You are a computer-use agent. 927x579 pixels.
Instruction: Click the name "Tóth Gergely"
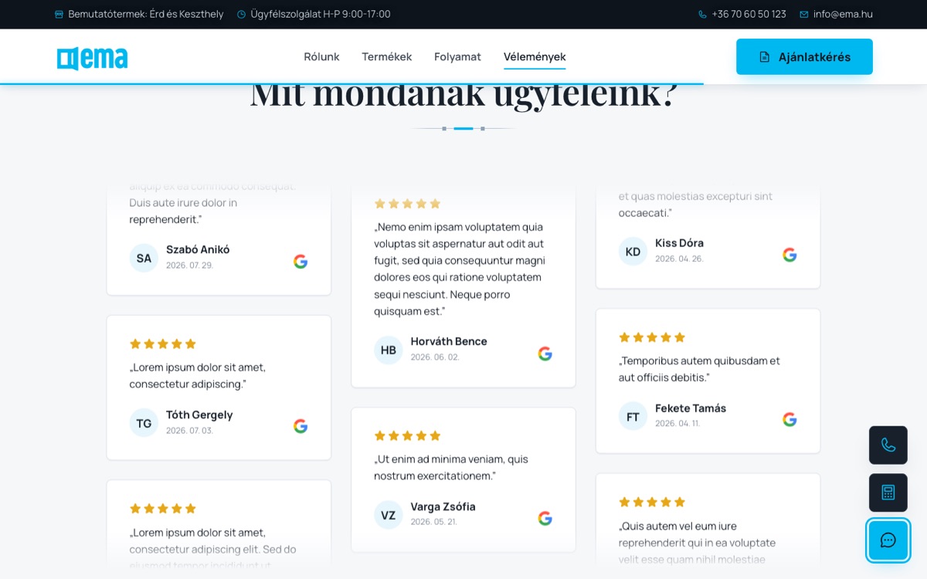[x=199, y=415]
